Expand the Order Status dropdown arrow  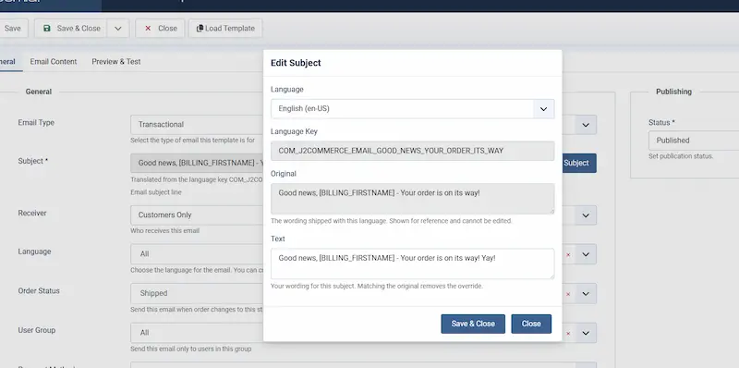[586, 293]
